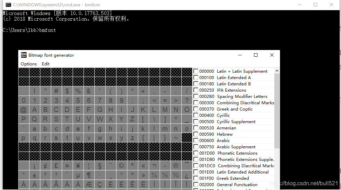Select the registered ® glyph cell
The height and width of the screenshot is (190, 341).
176,166
